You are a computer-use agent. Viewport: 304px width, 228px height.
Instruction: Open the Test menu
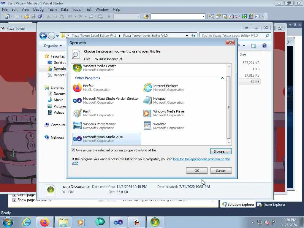pyautogui.click(x=88, y=9)
